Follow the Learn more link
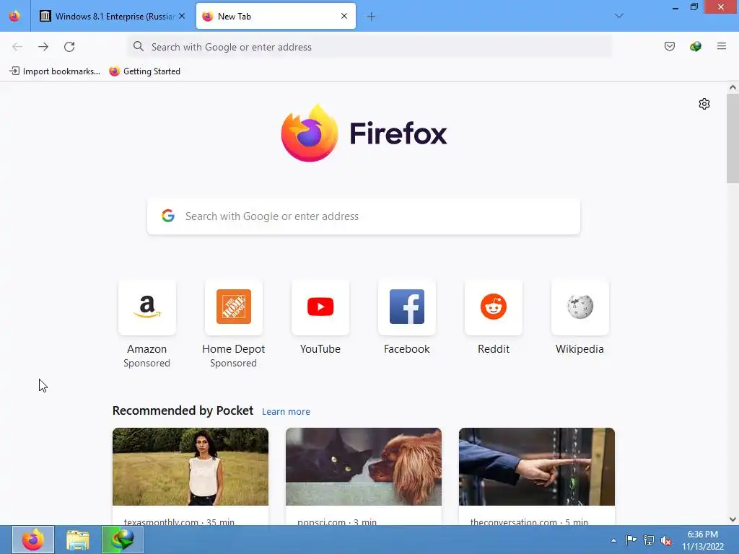 (x=286, y=412)
